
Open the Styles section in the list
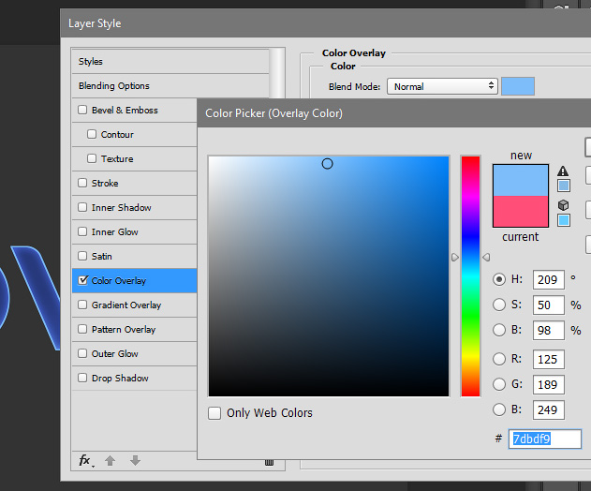click(170, 61)
